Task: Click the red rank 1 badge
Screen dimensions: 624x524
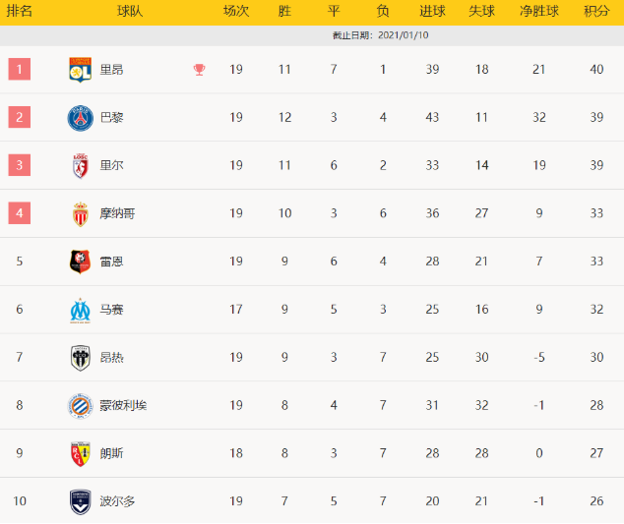Action: (20, 70)
